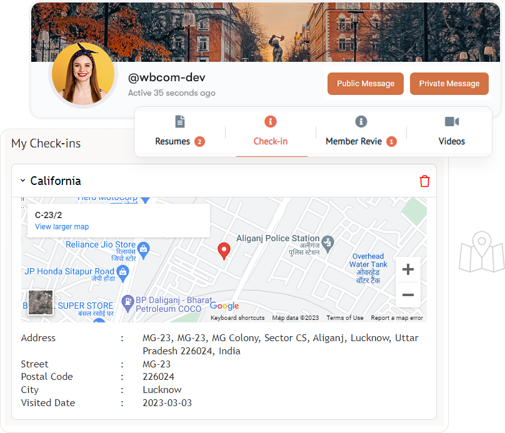Image resolution: width=505 pixels, height=433 pixels.
Task: Click the Check-in info icon
Action: 271,122
